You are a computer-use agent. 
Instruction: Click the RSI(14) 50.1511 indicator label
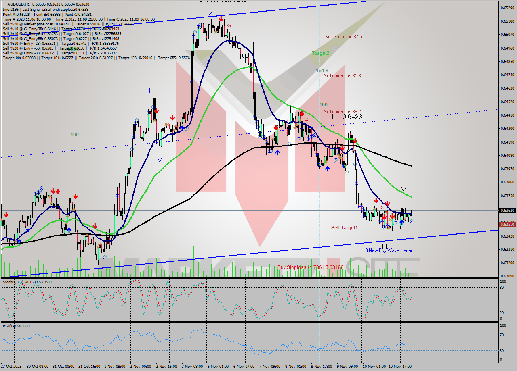tap(17, 326)
